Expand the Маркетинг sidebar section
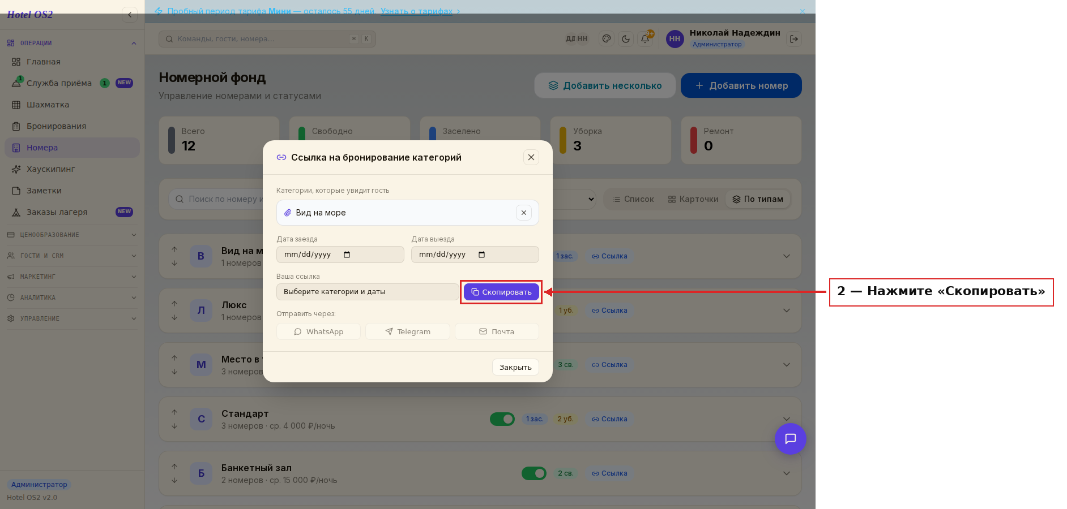This screenshot has width=1067, height=509. (72, 277)
